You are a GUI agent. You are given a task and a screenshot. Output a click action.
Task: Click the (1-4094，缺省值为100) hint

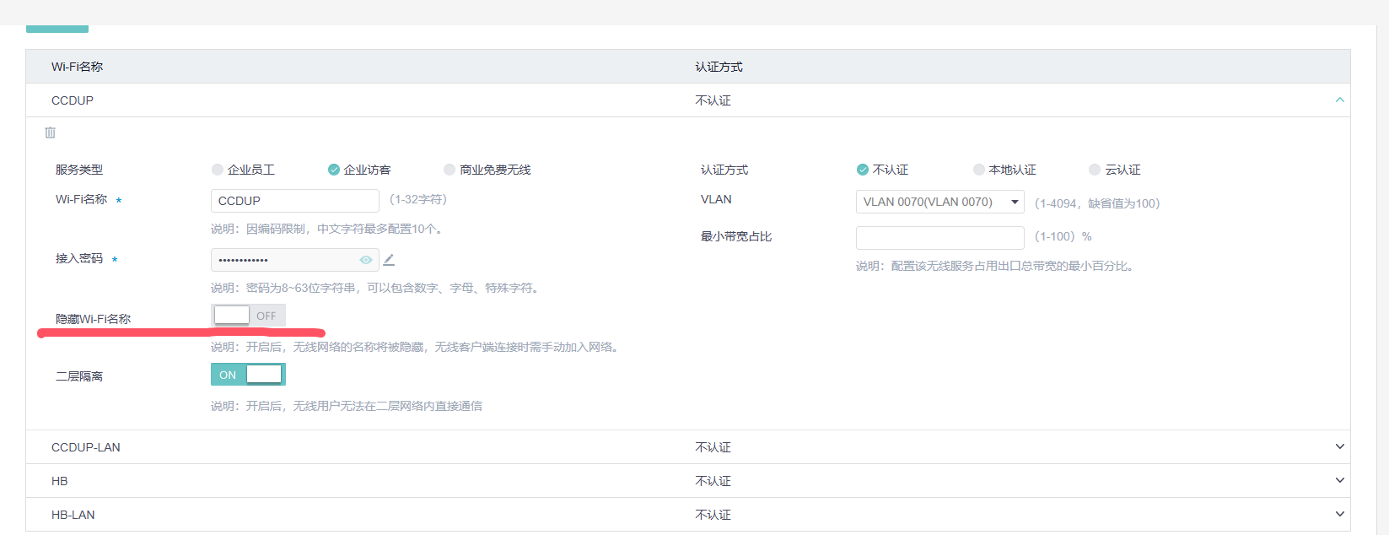[x=1097, y=203]
